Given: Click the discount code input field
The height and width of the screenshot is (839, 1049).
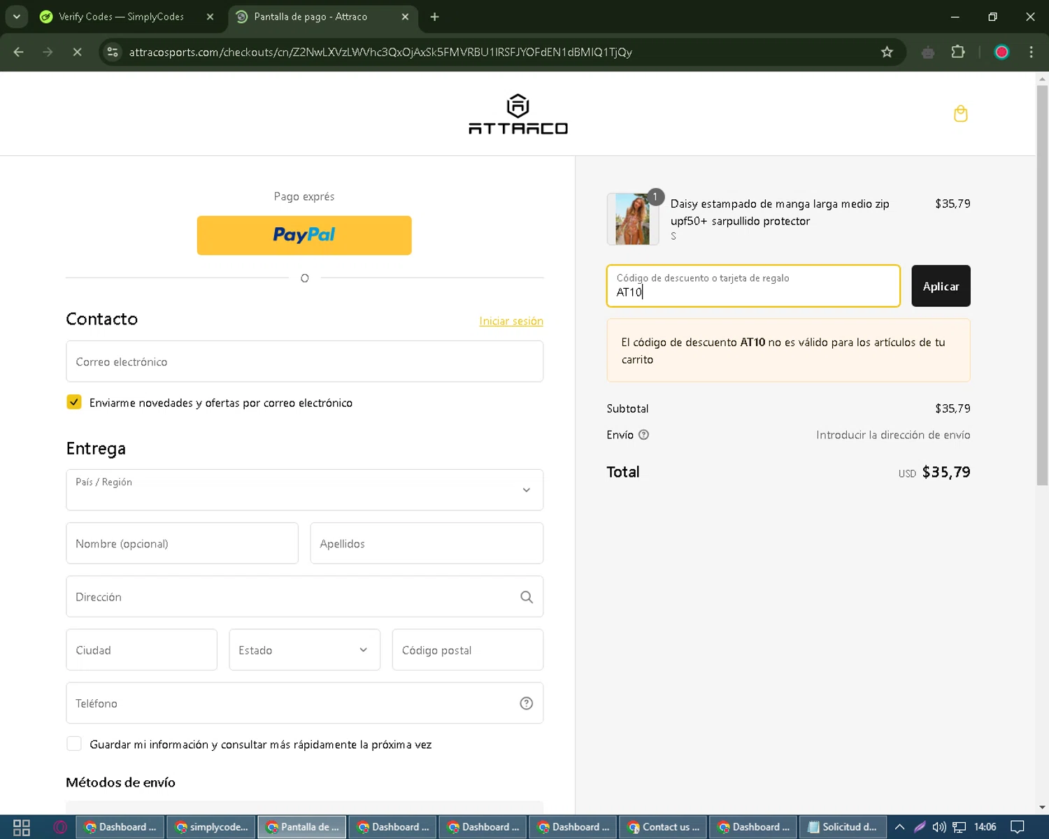Looking at the screenshot, I should pyautogui.click(x=753, y=286).
